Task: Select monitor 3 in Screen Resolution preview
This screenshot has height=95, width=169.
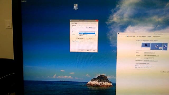Action: pyautogui.click(x=165, y=47)
